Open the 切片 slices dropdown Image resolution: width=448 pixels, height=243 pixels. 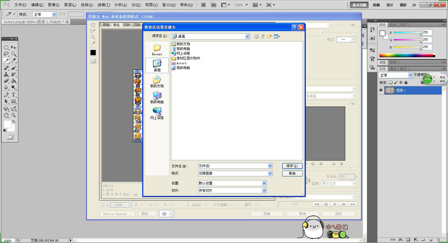click(264, 191)
